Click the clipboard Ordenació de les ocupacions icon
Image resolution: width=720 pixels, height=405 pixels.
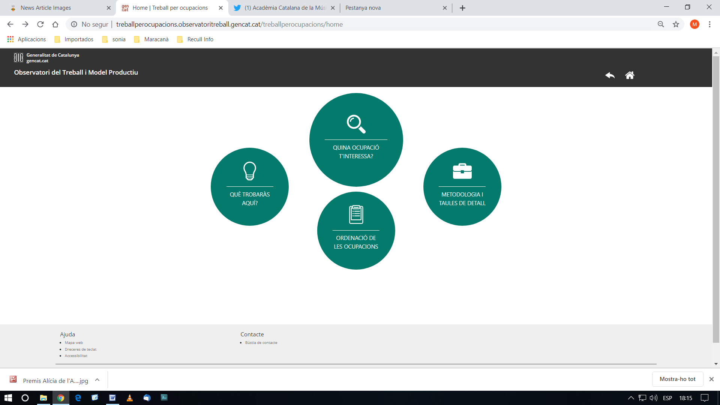tap(356, 214)
